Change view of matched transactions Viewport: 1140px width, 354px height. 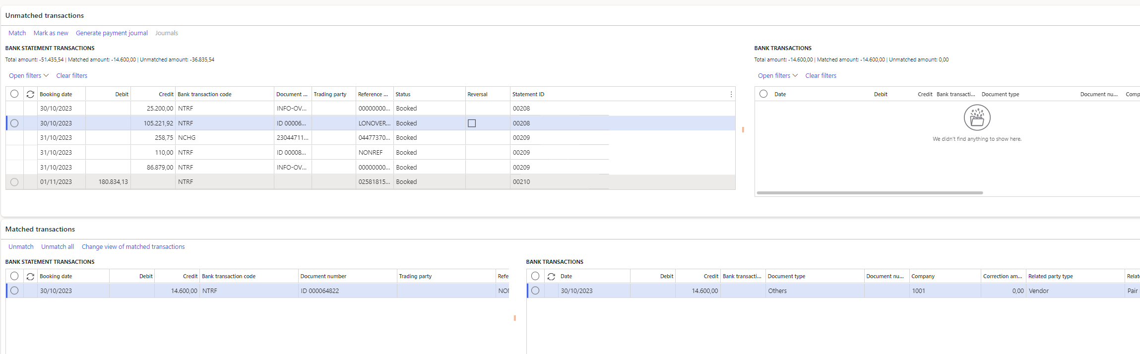pyautogui.click(x=133, y=246)
